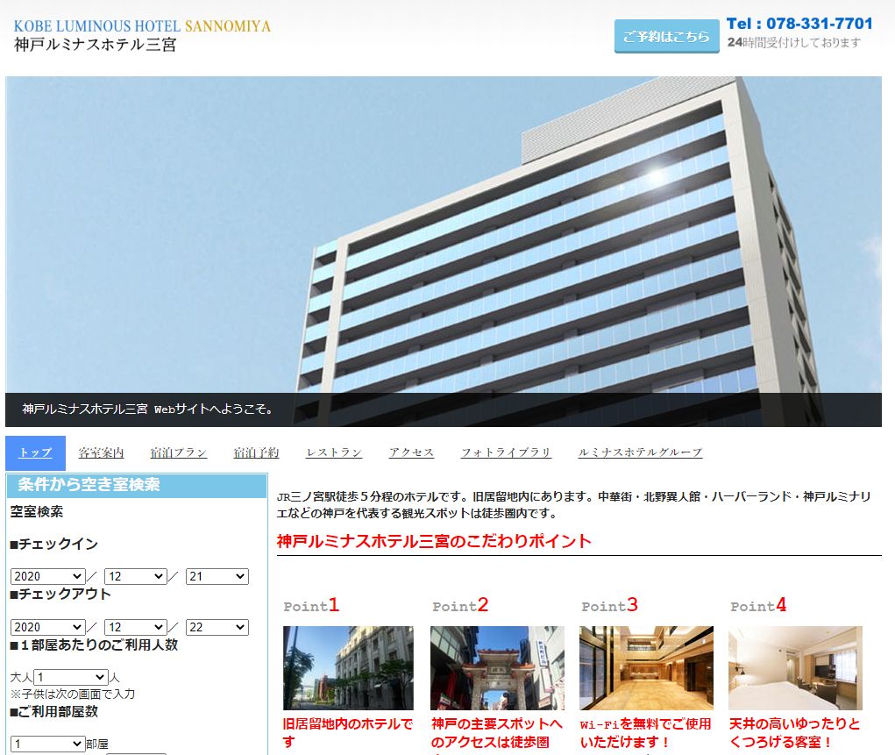Click the ■ご利用部屋数 label
This screenshot has width=895, height=755.
tap(53, 712)
